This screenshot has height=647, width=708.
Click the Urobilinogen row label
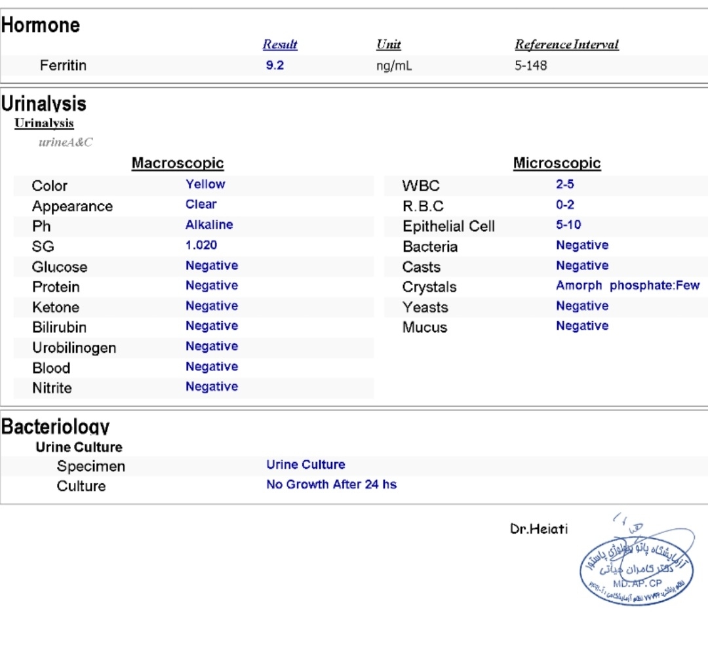(74, 348)
